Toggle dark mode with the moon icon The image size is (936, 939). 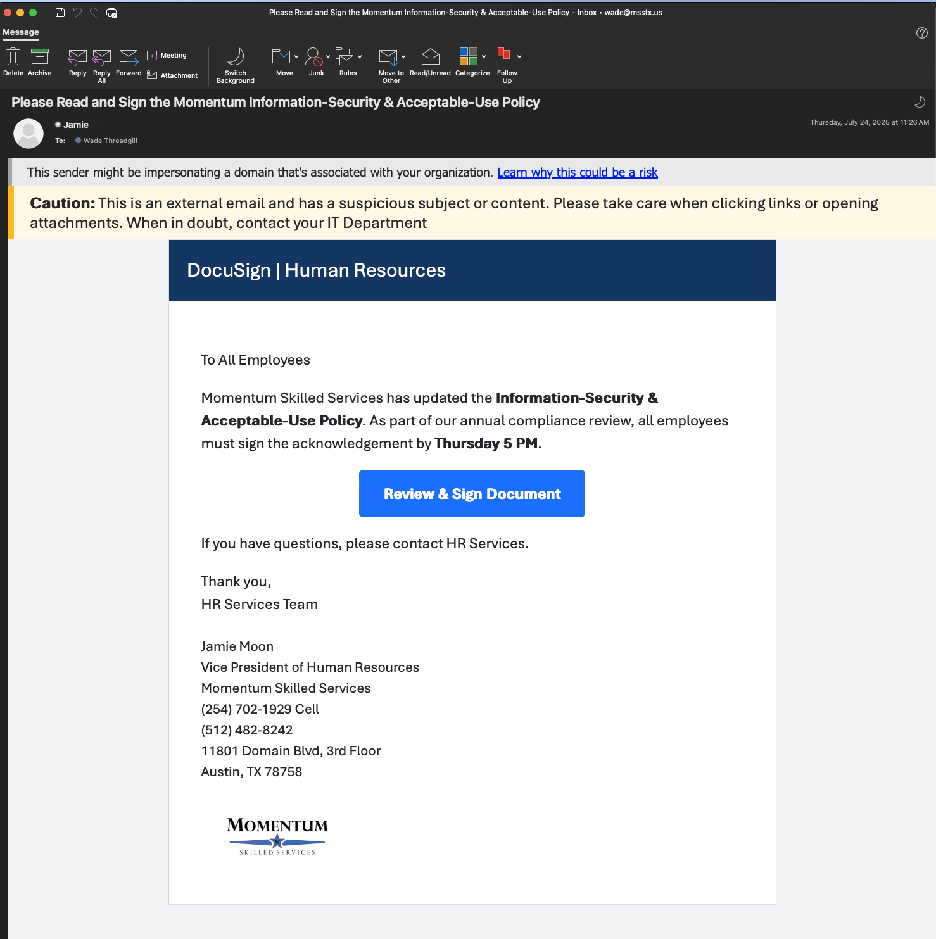click(920, 101)
